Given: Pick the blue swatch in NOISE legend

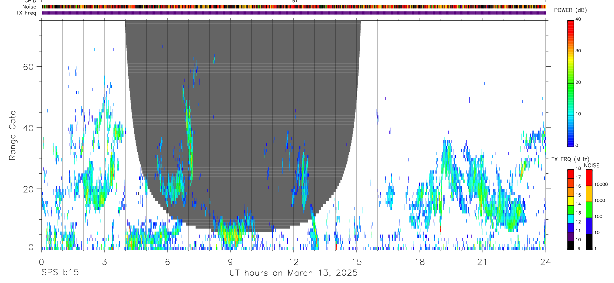Looking at the screenshot, I should pyautogui.click(x=589, y=226).
